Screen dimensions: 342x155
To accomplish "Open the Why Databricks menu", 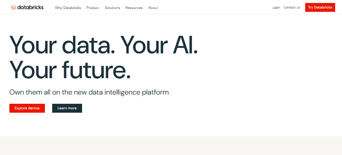I will click(x=68, y=8).
